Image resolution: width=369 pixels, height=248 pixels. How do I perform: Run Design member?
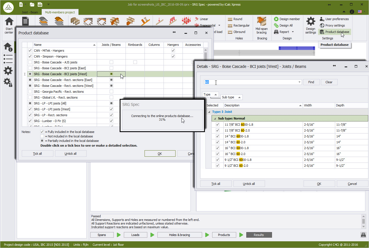[287, 19]
